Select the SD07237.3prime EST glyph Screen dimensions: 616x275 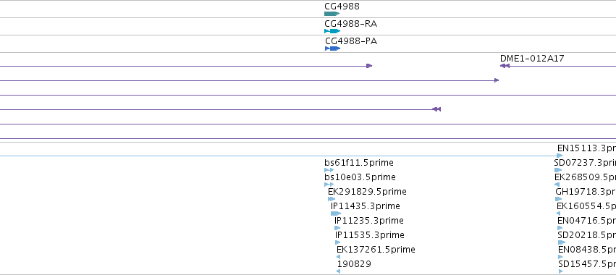558,170
